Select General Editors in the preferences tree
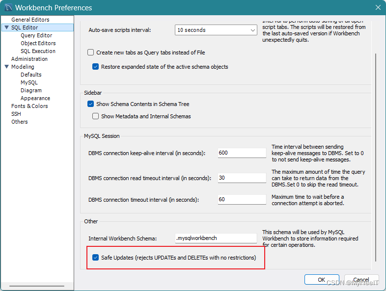 (30, 20)
